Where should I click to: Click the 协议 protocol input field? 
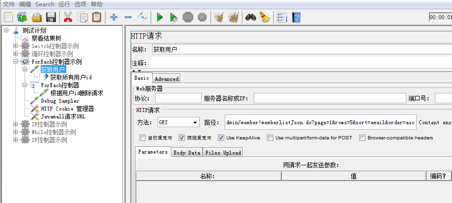(x=178, y=98)
